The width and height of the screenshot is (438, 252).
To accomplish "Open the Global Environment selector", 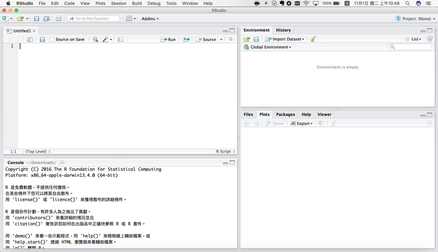I will point(268,47).
